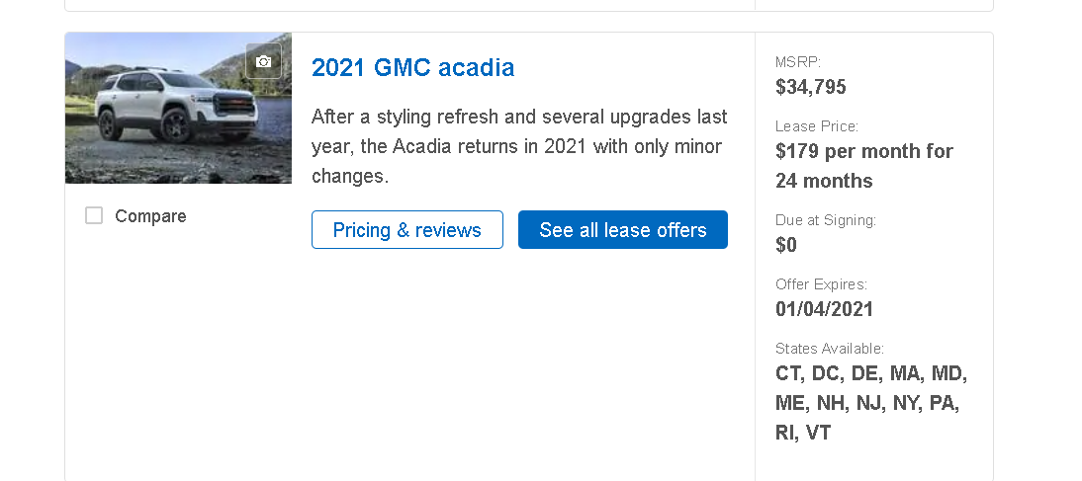Viewport: 1082px width, 481px height.
Task: Click the Offer Expires label
Action: tap(821, 284)
